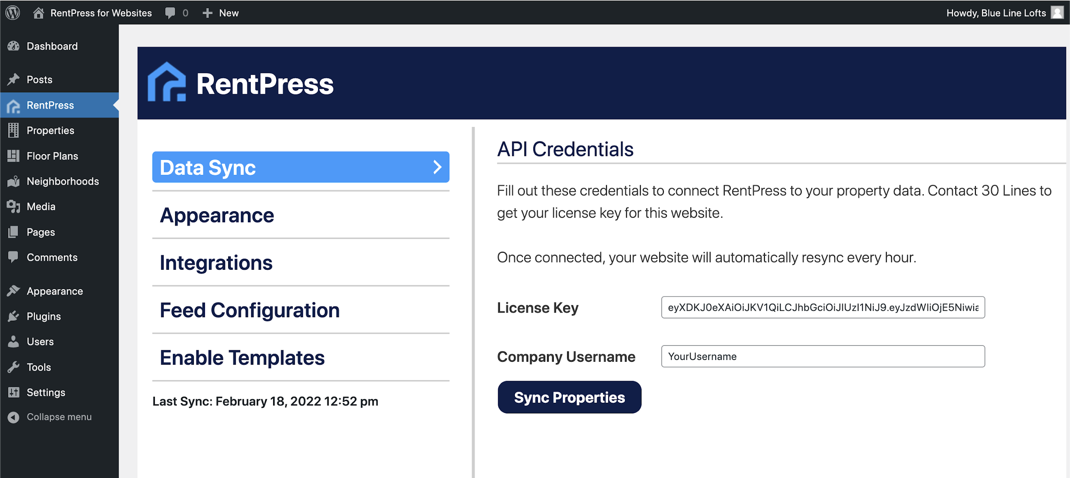Click Collapse menu text
The image size is (1070, 478).
pyautogui.click(x=59, y=417)
